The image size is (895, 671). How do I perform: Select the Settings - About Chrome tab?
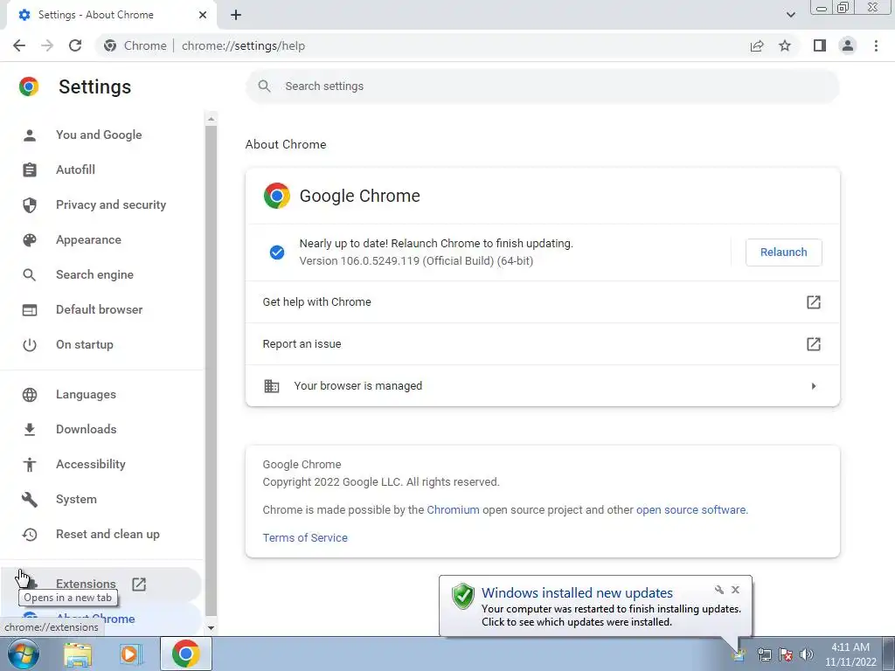pyautogui.click(x=111, y=15)
